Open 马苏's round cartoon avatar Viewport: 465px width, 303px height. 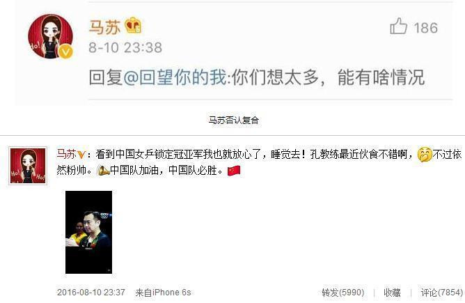pos(50,36)
